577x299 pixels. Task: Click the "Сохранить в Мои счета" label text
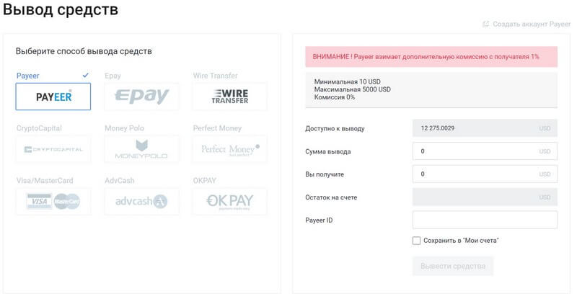coord(461,241)
